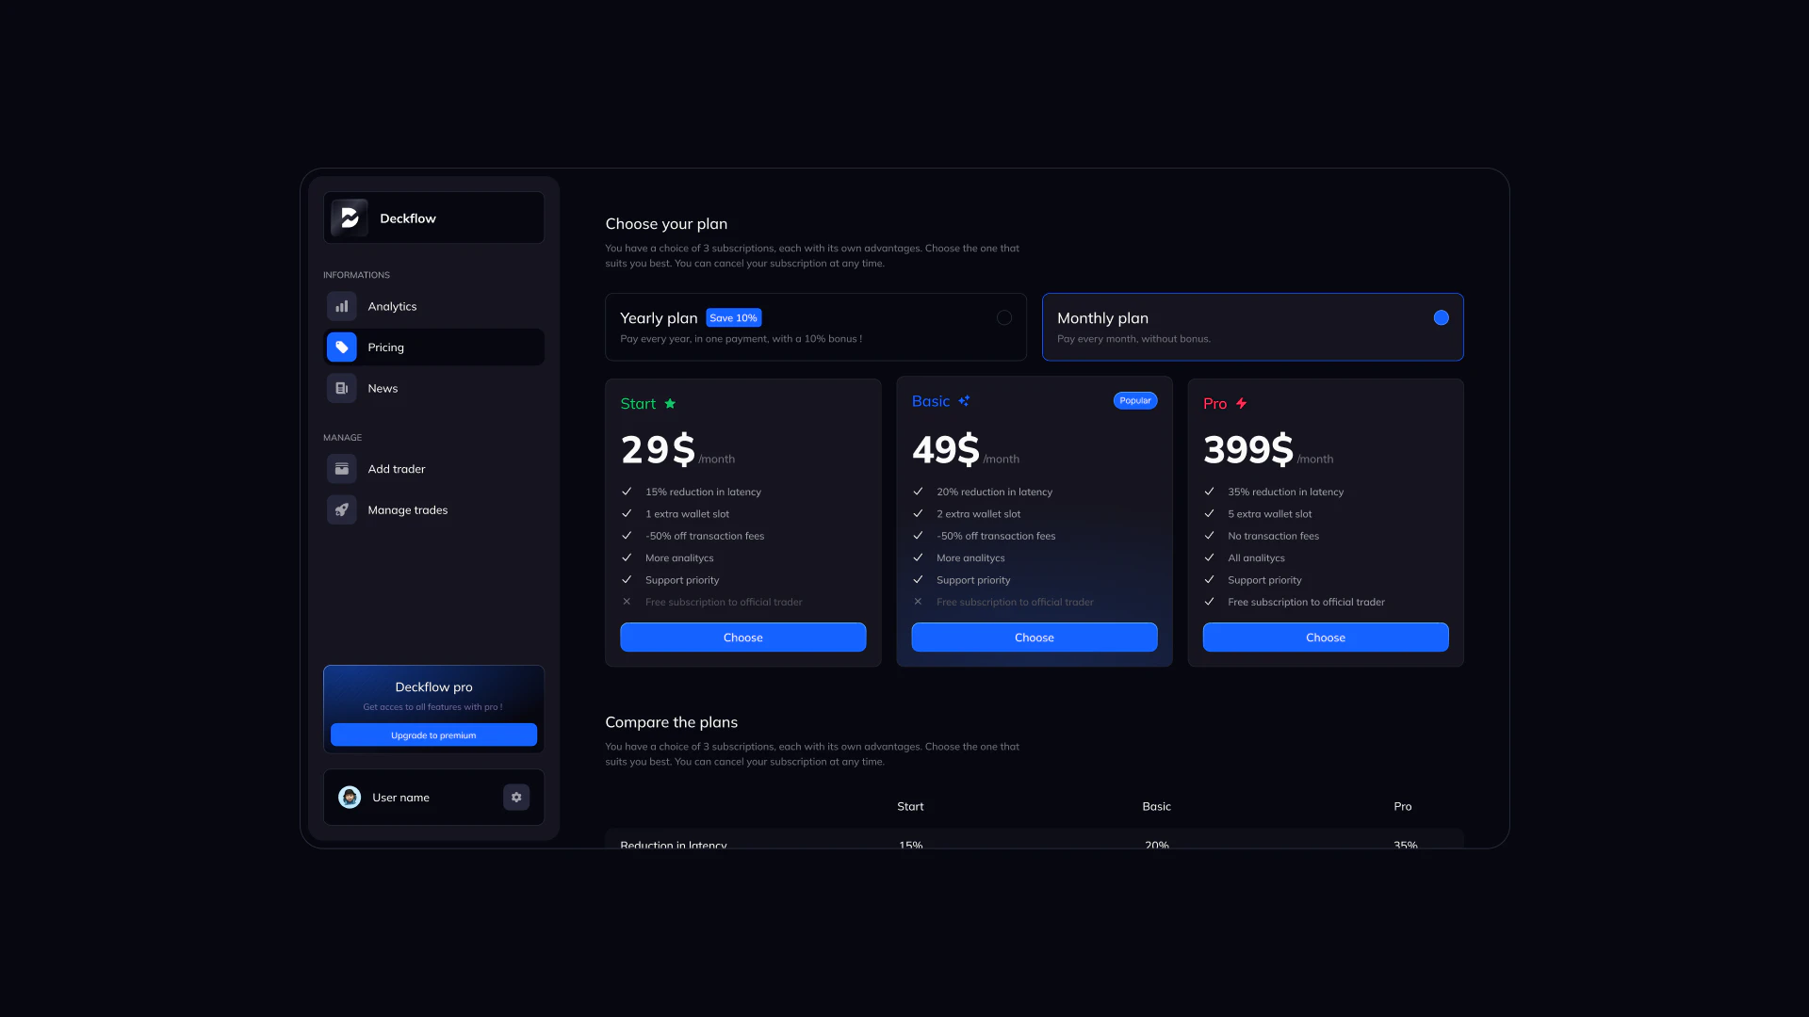The height and width of the screenshot is (1017, 1809).
Task: Select the Yearly plan radio button
Action: (1004, 317)
